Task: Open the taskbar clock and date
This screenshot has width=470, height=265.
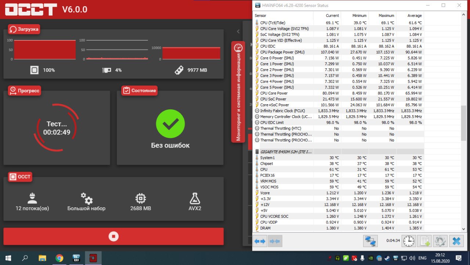Action: tap(440, 258)
